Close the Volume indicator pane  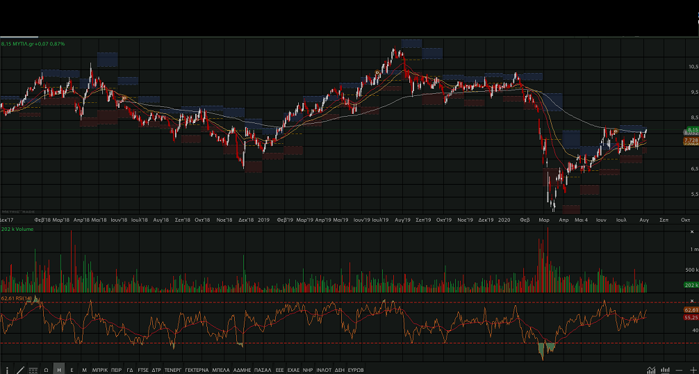point(692,229)
